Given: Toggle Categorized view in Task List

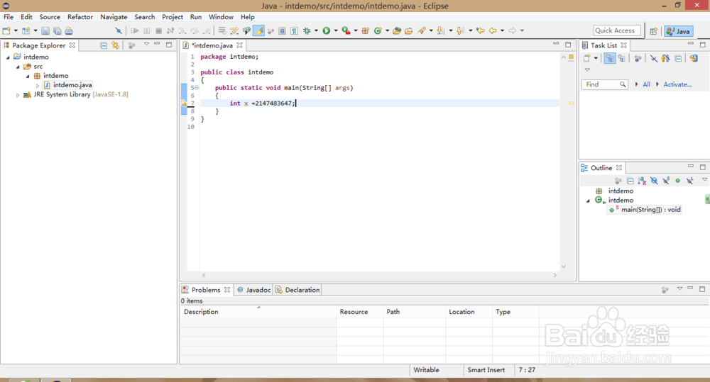Looking at the screenshot, I should [x=610, y=58].
